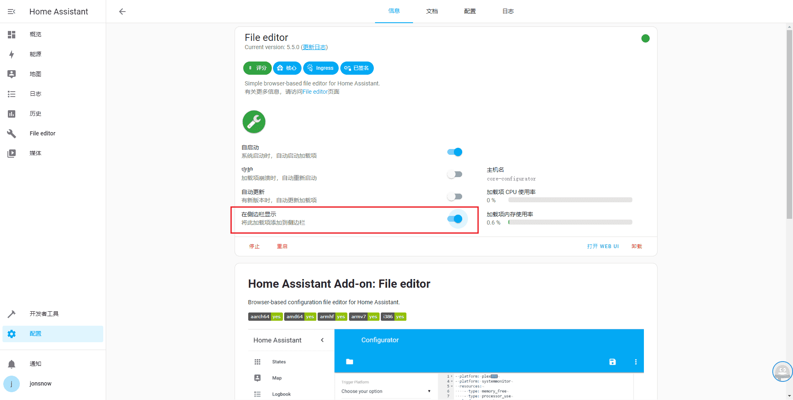
Task: Select the 能源 energy icon
Action: 12,54
